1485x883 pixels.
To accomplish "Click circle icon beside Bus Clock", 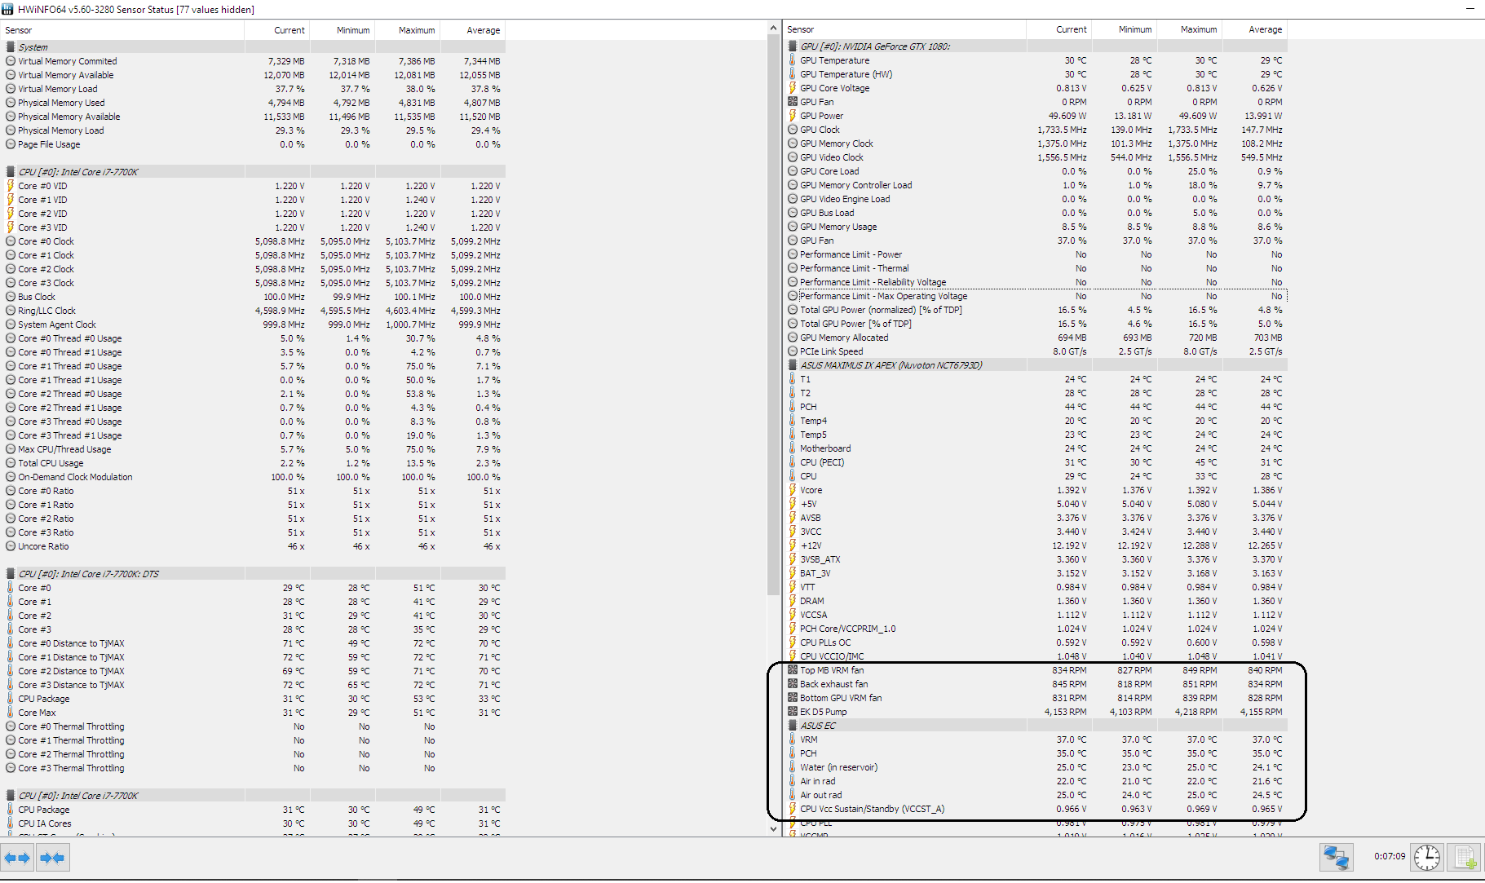I will [11, 297].
